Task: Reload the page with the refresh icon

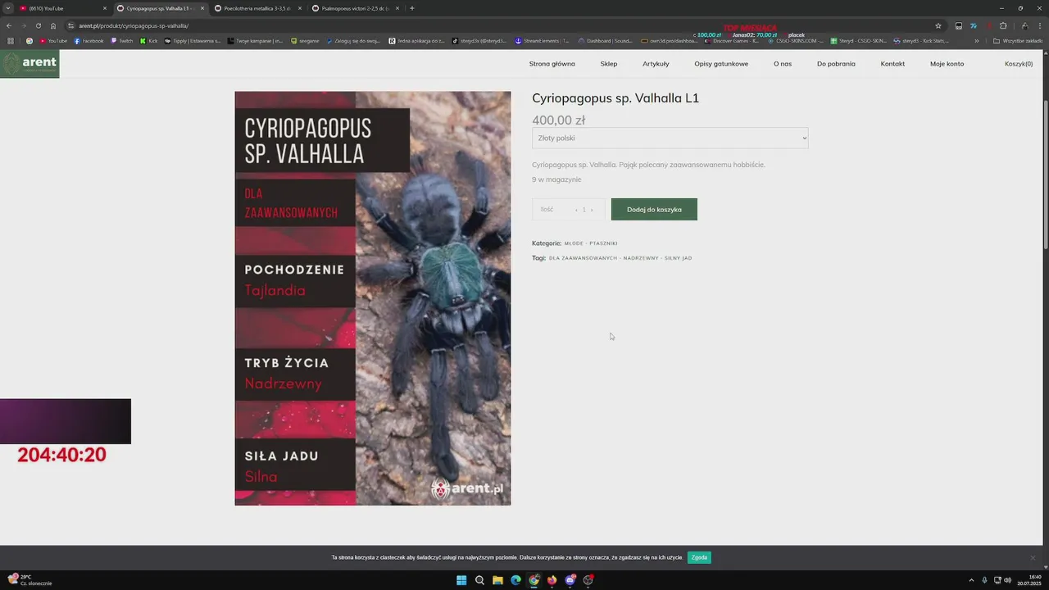Action: click(x=38, y=25)
